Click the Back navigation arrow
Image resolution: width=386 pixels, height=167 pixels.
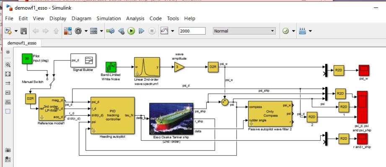pyautogui.click(x=36, y=31)
